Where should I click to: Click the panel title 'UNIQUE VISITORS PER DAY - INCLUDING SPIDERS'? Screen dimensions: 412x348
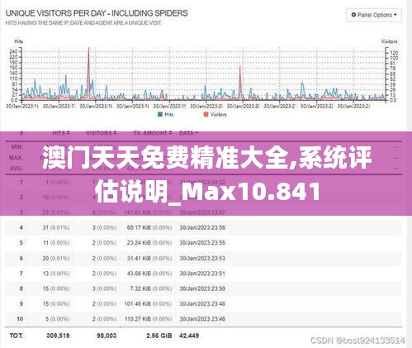click(97, 13)
